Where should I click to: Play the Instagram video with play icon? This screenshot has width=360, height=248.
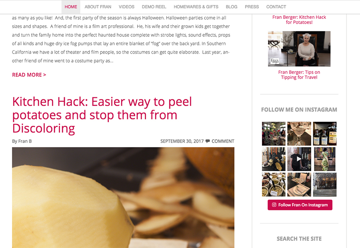pyautogui.click(x=299, y=159)
